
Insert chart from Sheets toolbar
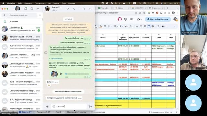pyautogui.click(x=145, y=26)
